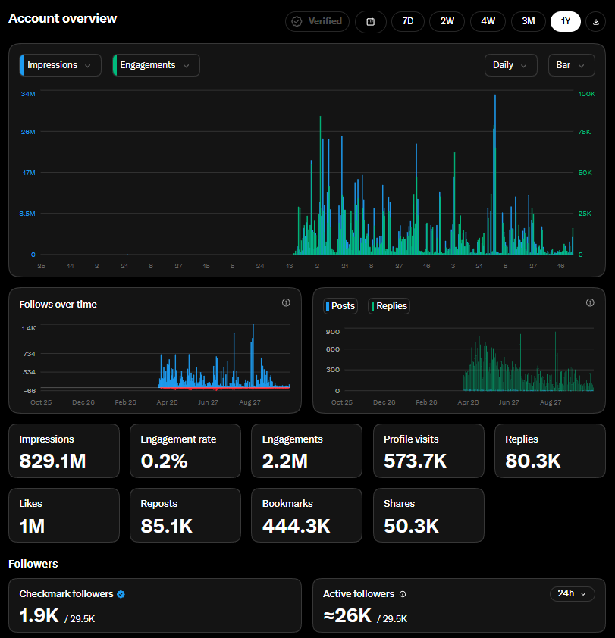This screenshot has width=615, height=638.
Task: Click the Verified checkmark badge icon
Action: click(x=297, y=21)
